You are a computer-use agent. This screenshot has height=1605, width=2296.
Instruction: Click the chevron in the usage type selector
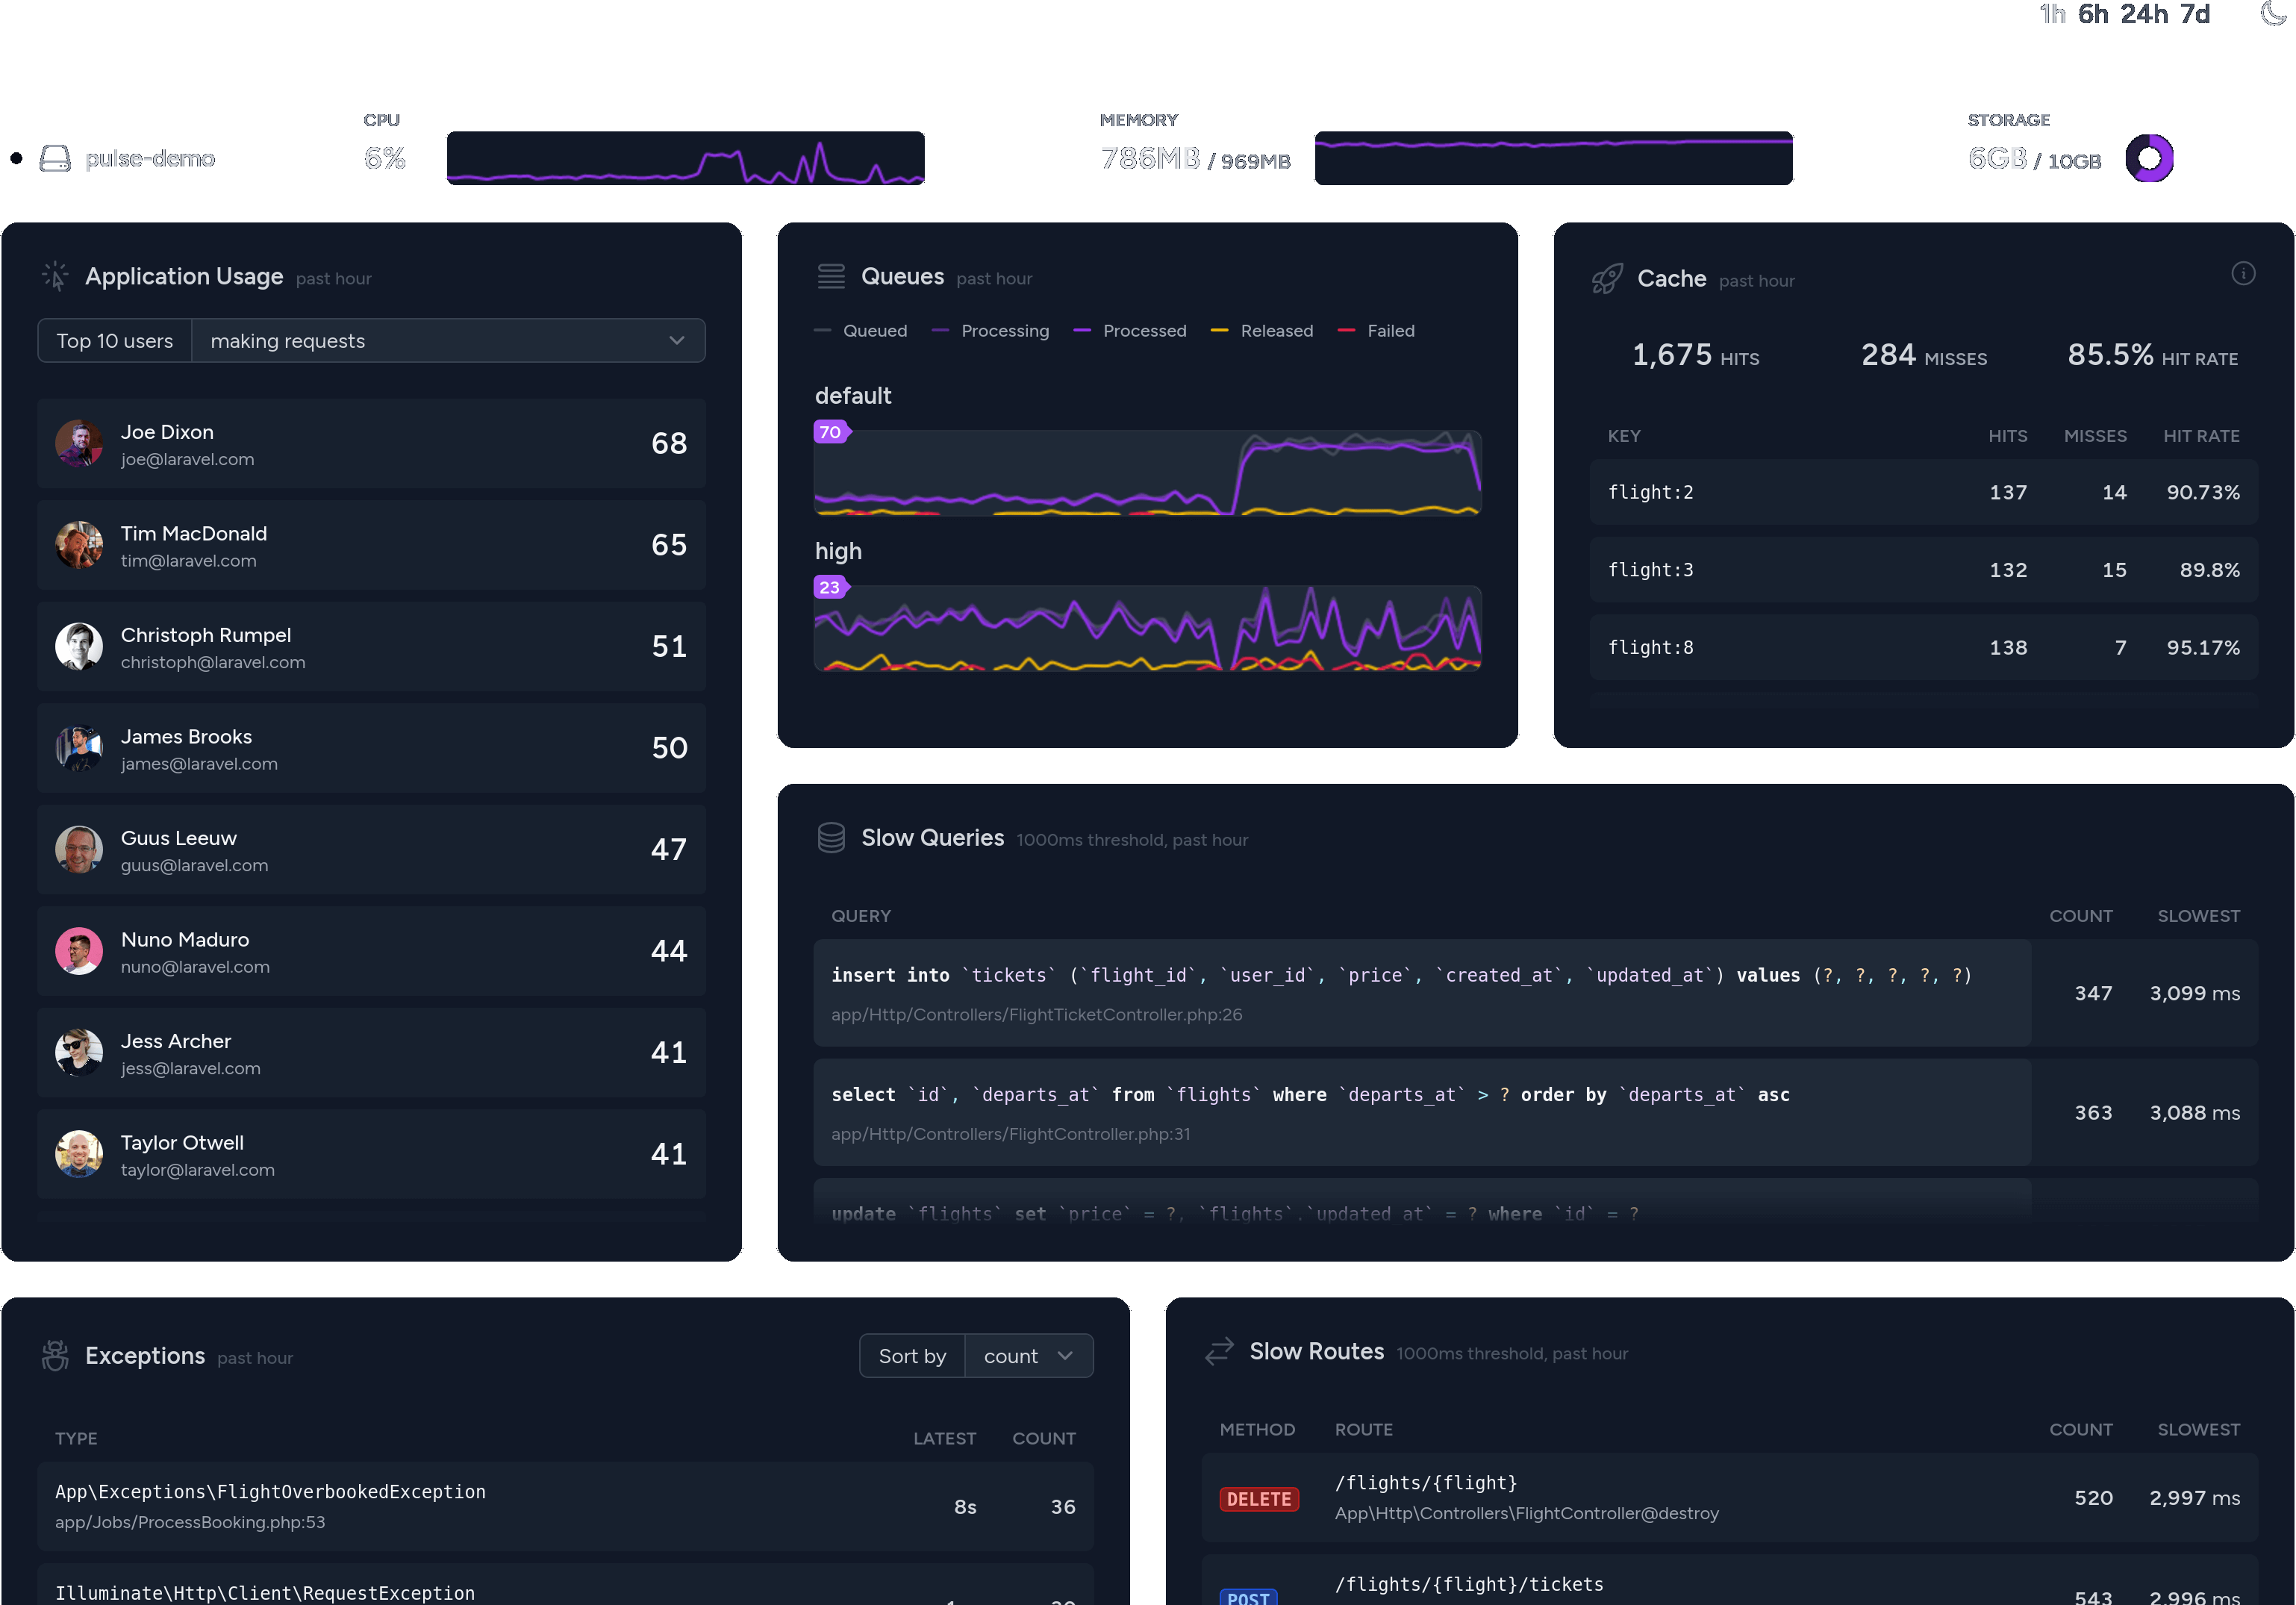677,341
